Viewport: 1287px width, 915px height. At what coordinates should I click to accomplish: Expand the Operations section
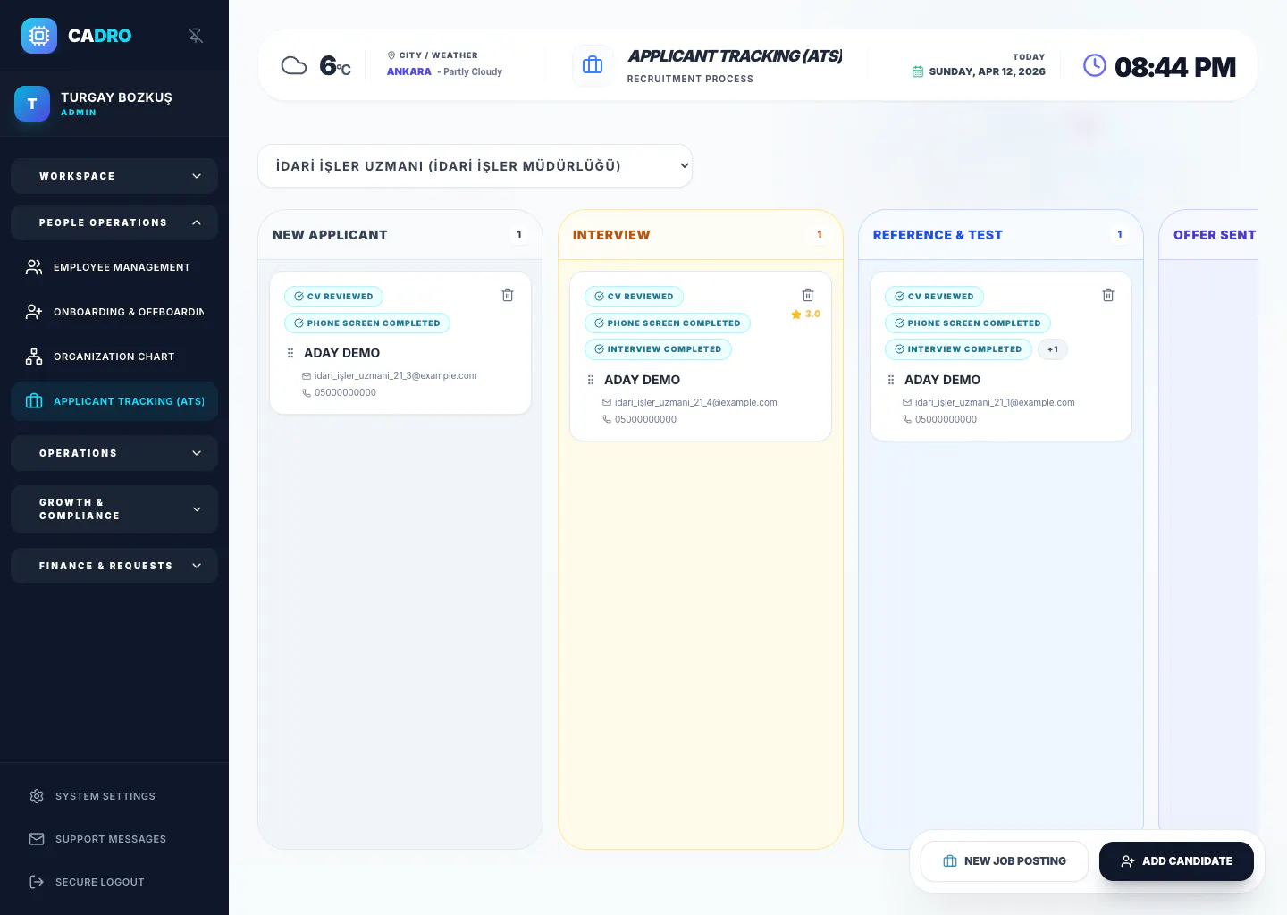[x=114, y=453]
